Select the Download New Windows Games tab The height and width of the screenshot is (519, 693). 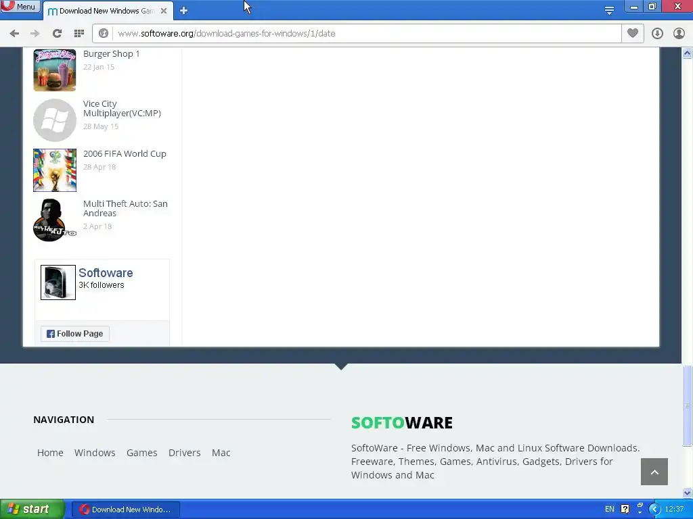point(108,11)
